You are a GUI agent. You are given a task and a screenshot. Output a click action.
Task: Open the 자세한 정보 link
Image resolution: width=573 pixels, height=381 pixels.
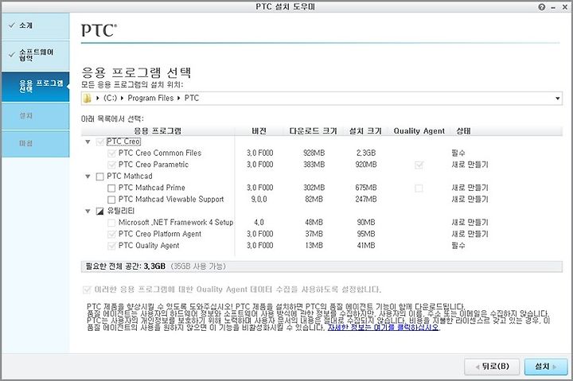click(x=384, y=328)
